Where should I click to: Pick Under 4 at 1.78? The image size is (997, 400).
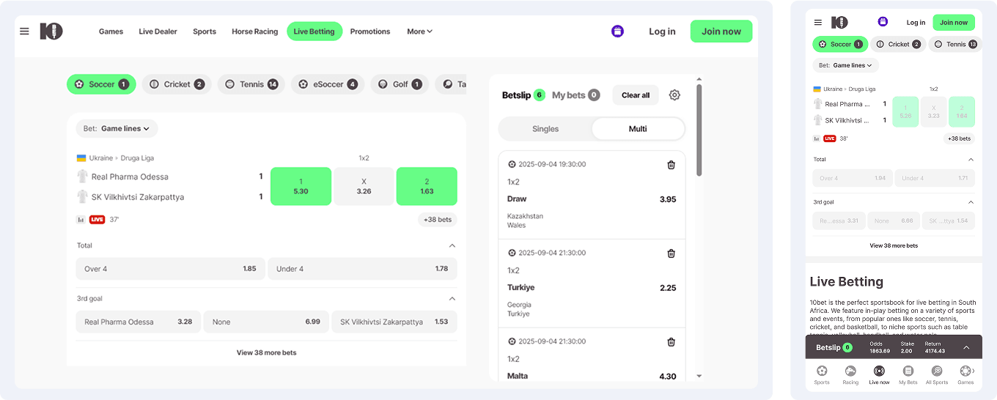[x=362, y=269]
